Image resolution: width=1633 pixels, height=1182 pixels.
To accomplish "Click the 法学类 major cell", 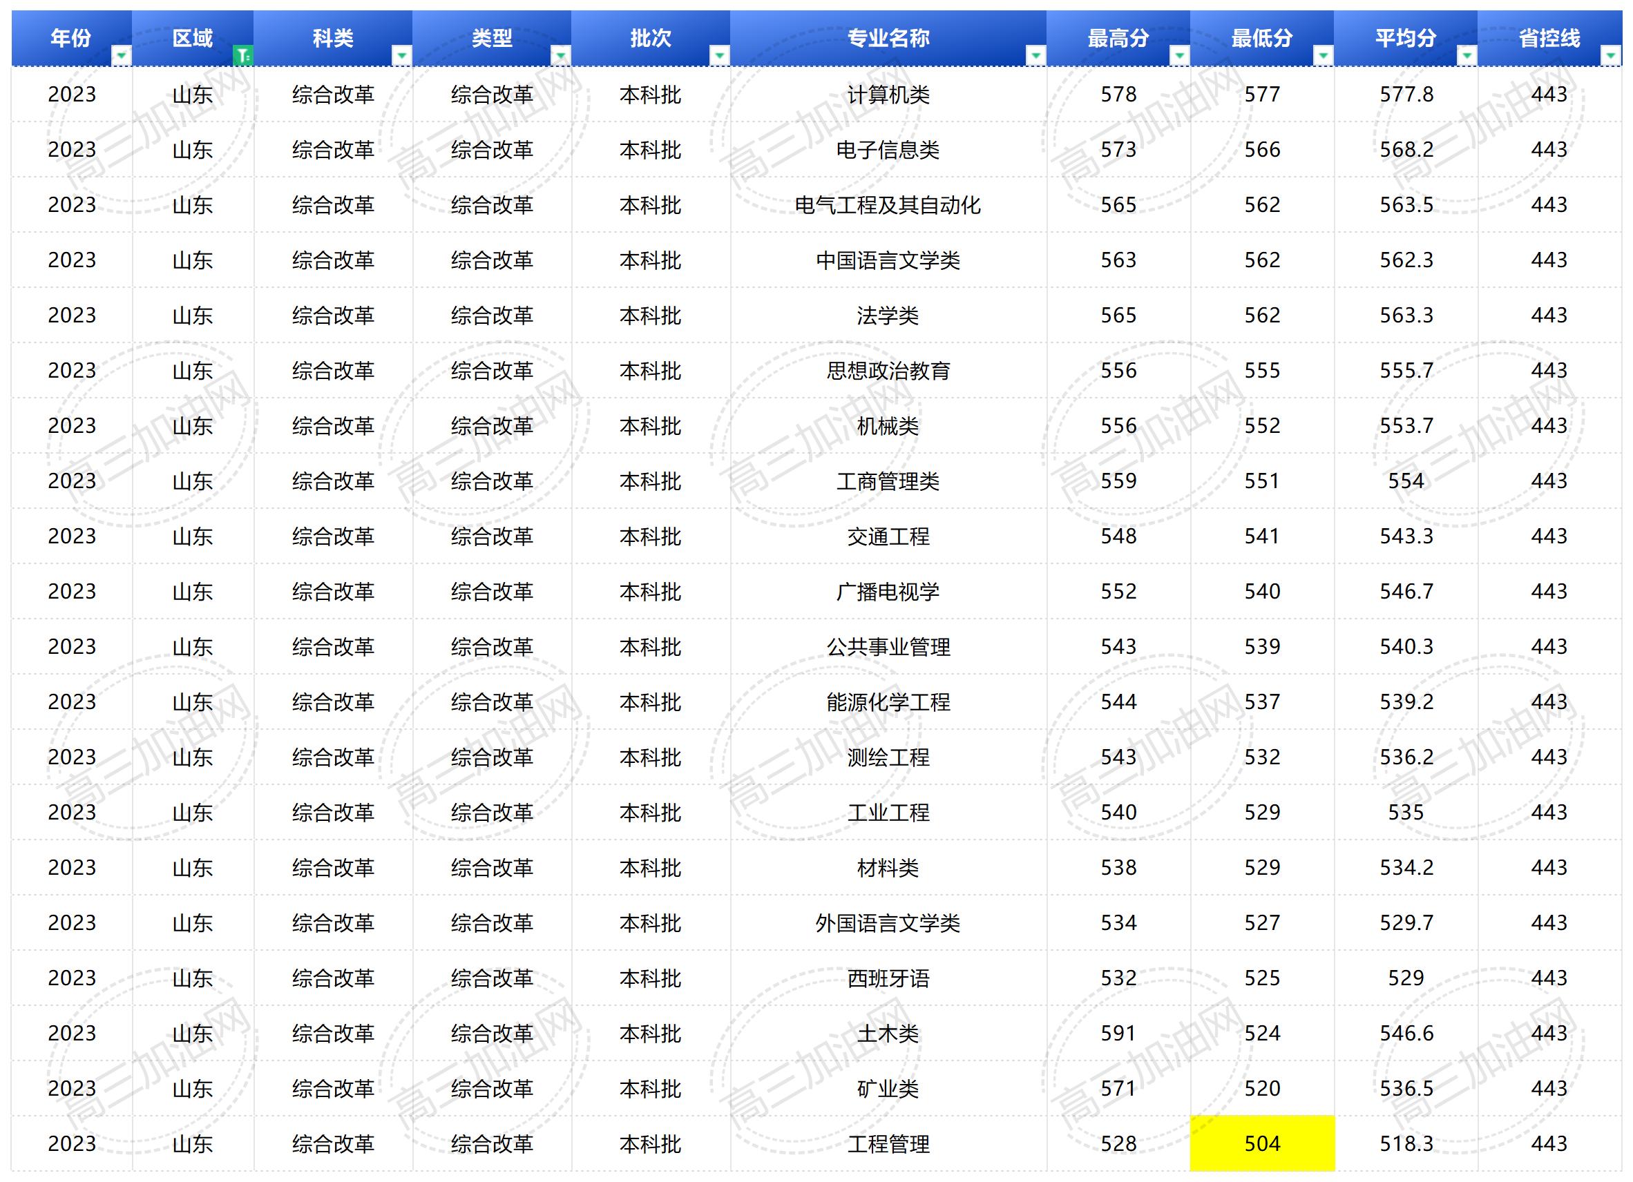I will click(x=888, y=316).
